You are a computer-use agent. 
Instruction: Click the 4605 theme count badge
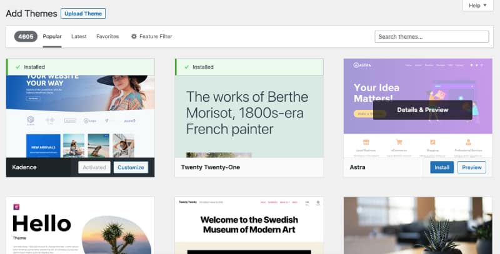coord(26,37)
